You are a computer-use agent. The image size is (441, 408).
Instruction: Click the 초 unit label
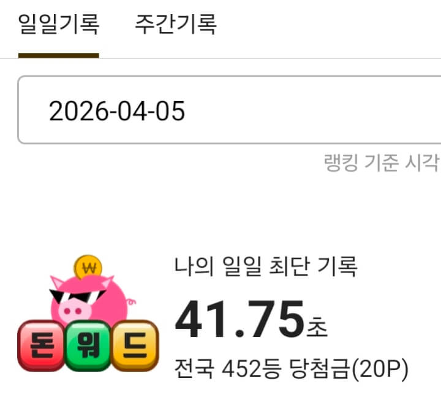(x=317, y=327)
